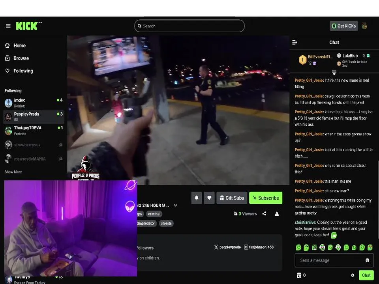Insert the eighth small green emote
The image size is (379, 284).
[x=354, y=247]
